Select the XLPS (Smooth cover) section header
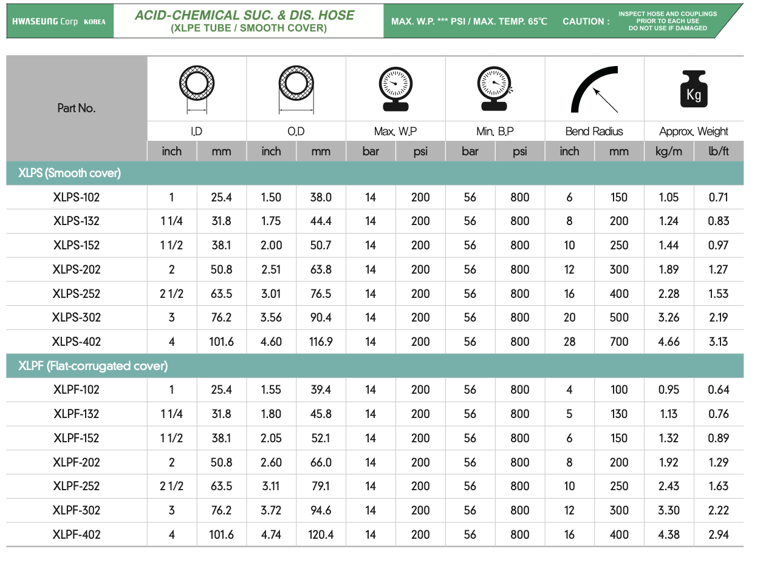 (x=70, y=173)
